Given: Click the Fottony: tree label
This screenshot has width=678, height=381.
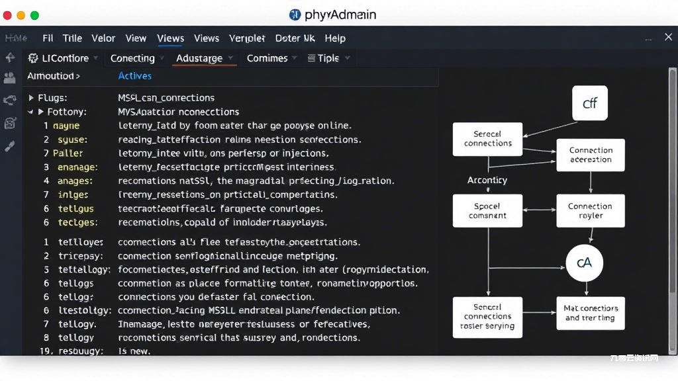Looking at the screenshot, I should point(67,112).
